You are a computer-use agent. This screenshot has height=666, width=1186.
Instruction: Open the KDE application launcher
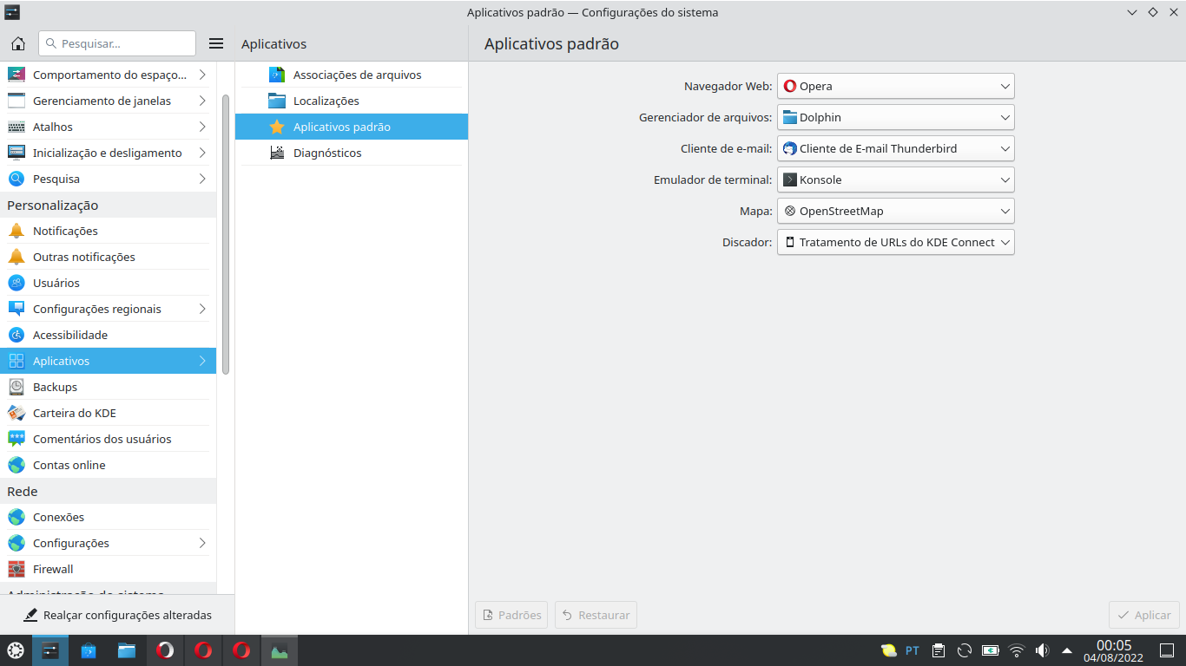[x=16, y=650]
